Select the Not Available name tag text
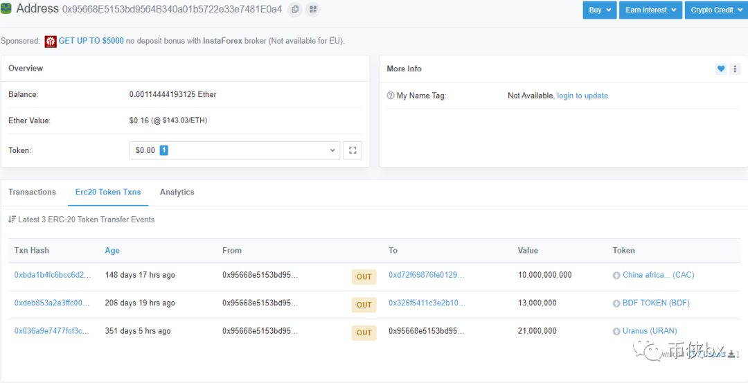 pos(531,96)
